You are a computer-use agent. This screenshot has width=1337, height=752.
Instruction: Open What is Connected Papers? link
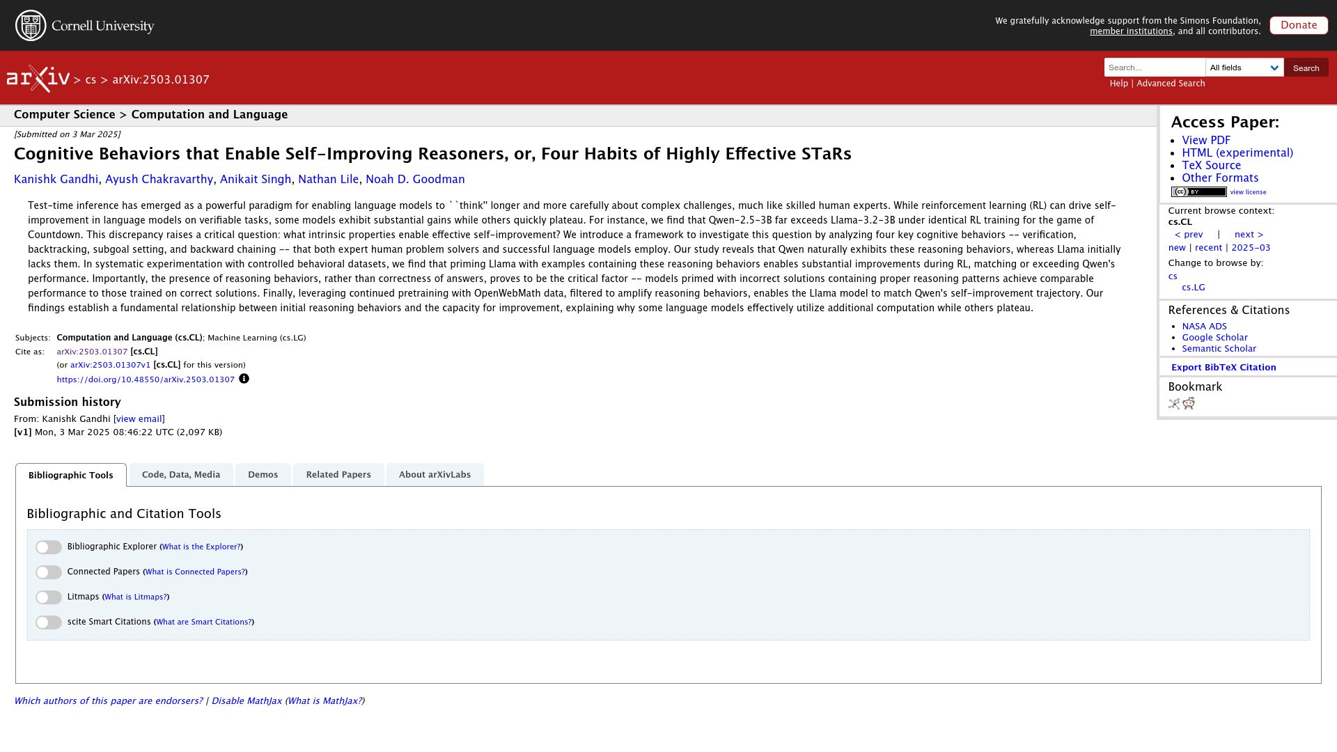[x=195, y=572]
